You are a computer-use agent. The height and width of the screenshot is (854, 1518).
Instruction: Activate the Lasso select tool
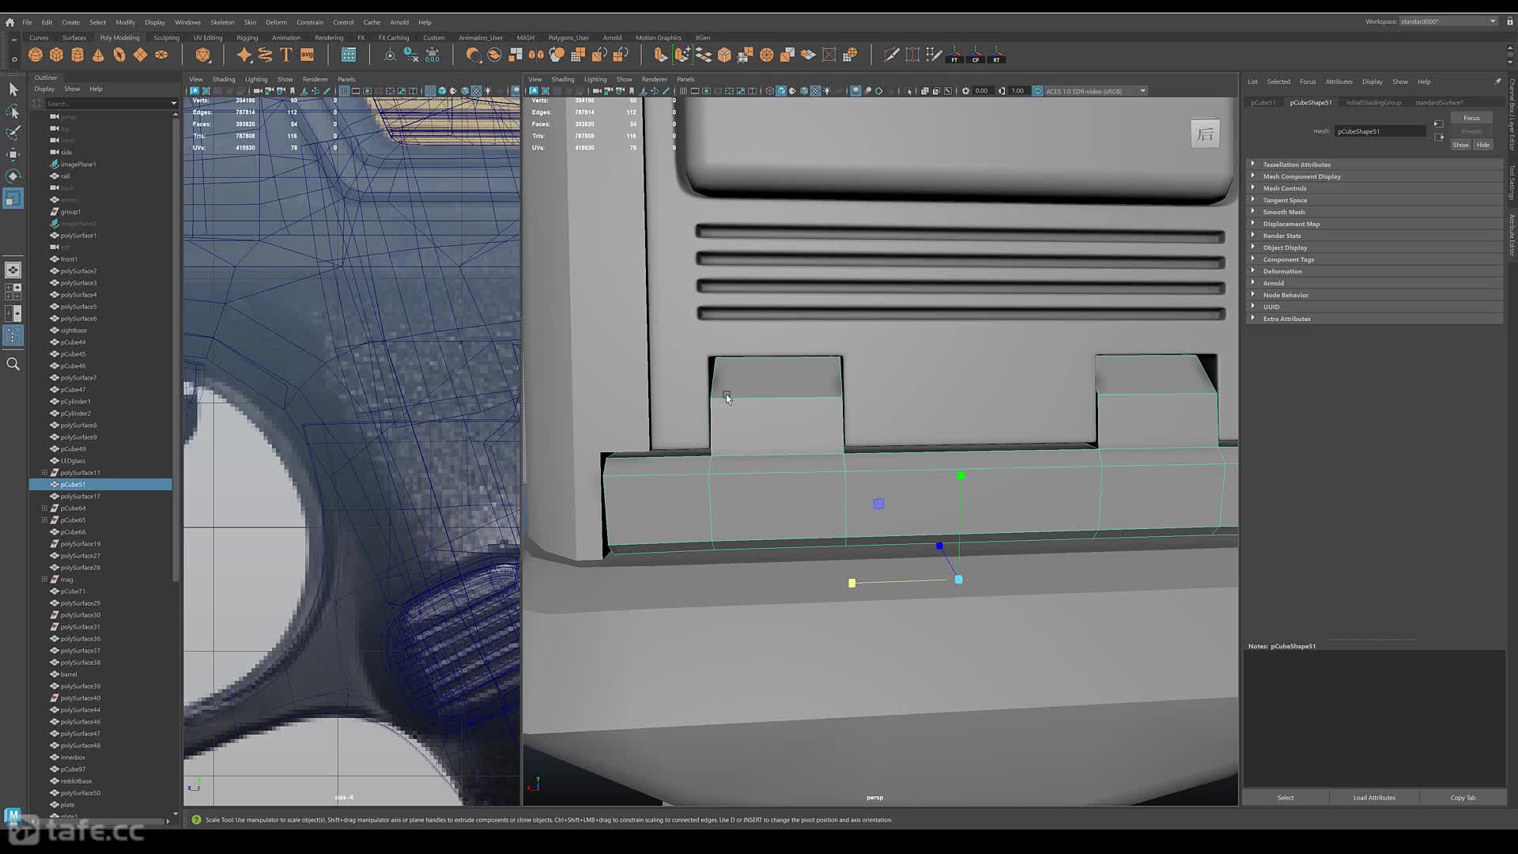(x=13, y=111)
